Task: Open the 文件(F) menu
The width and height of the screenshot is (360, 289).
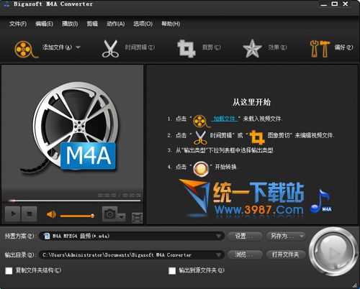Action: (18, 24)
